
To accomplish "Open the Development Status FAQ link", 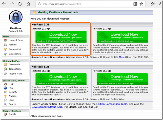I will [x=47, y=107].
